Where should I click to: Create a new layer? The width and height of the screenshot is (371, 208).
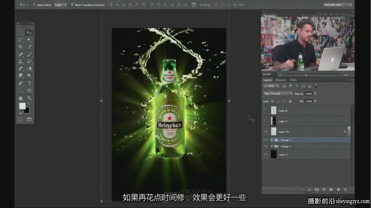pyautogui.click(x=338, y=190)
